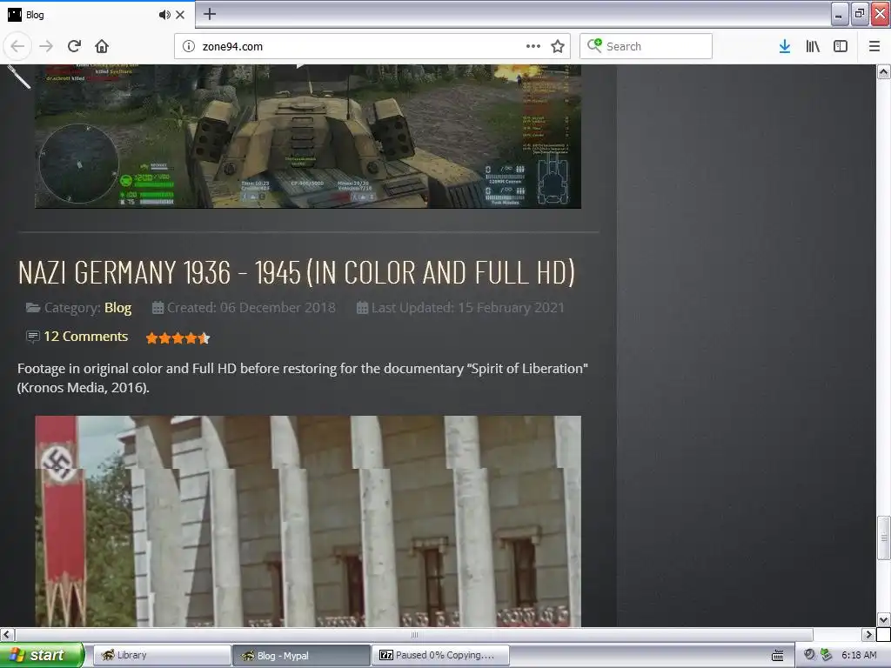The height and width of the screenshot is (668, 891).
Task: Go forward to the next page
Action: [46, 46]
